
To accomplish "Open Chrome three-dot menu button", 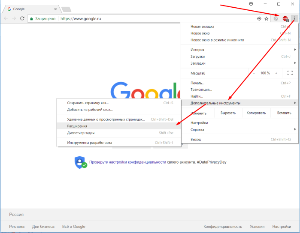I will click(x=294, y=18).
